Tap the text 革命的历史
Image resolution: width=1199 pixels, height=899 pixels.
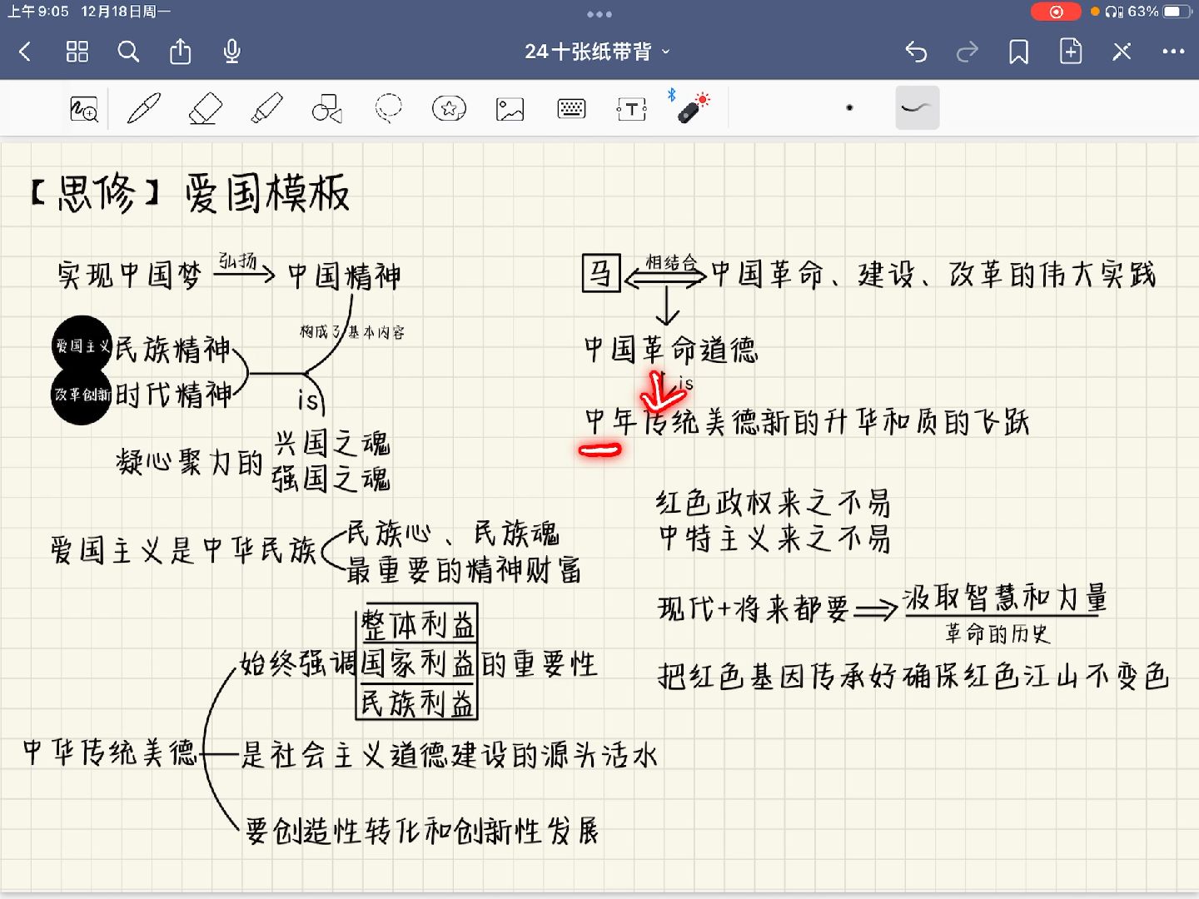click(x=998, y=633)
